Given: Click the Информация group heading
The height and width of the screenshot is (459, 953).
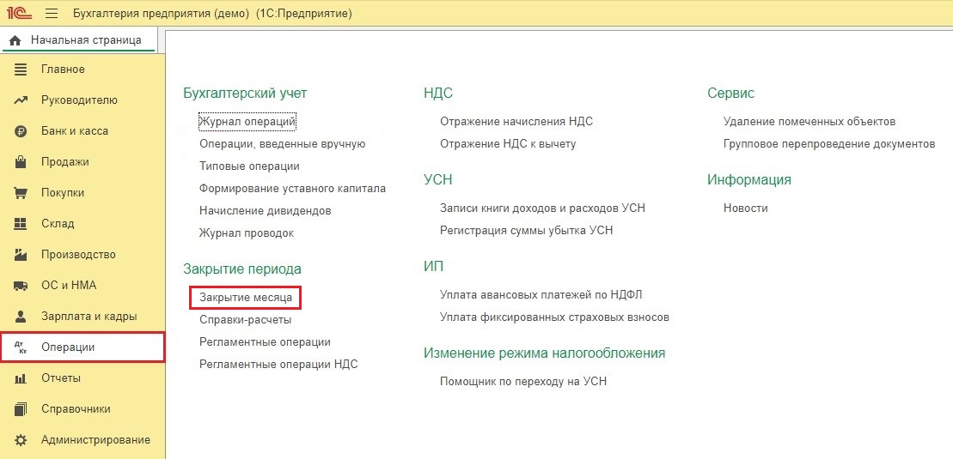Looking at the screenshot, I should click(749, 179).
